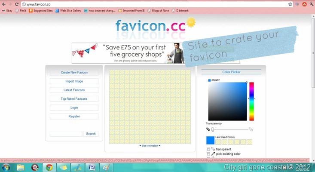Image resolution: width=315 pixels, height=172 pixels.
Task: Enable the transparent checkbox
Action: click(x=208, y=149)
